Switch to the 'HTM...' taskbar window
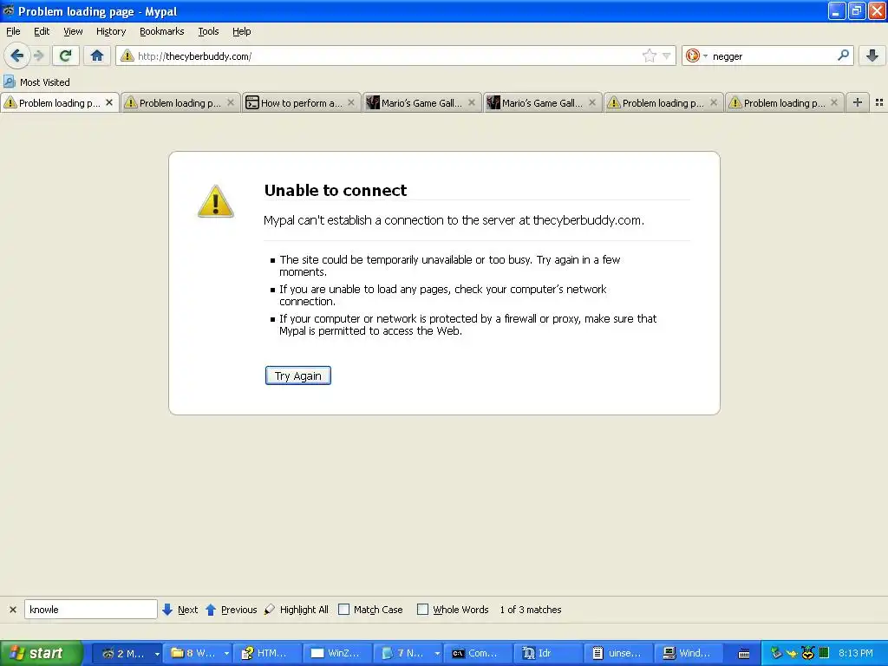The height and width of the screenshot is (666, 888). point(267,653)
